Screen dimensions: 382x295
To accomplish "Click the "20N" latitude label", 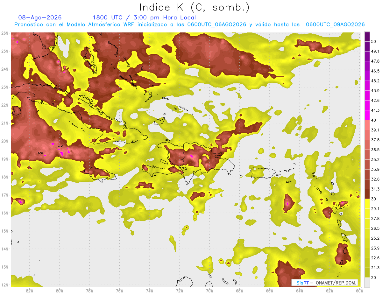I will pyautogui.click(x=5, y=141).
